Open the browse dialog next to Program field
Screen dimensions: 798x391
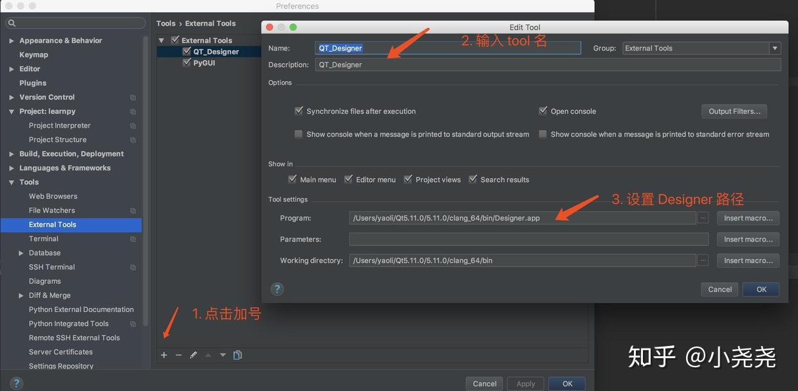703,217
